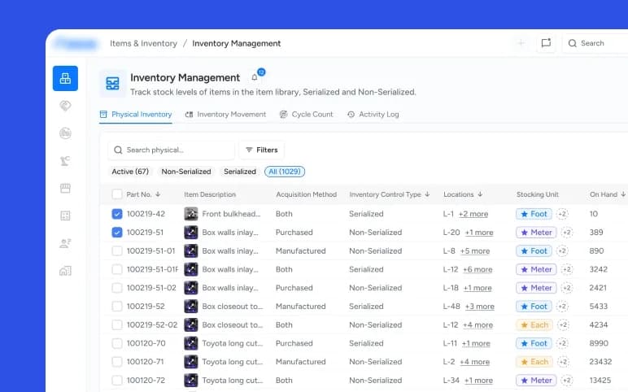Select the Non-Serialized filter chip
Image resolution: width=628 pixels, height=392 pixels.
pyautogui.click(x=186, y=172)
